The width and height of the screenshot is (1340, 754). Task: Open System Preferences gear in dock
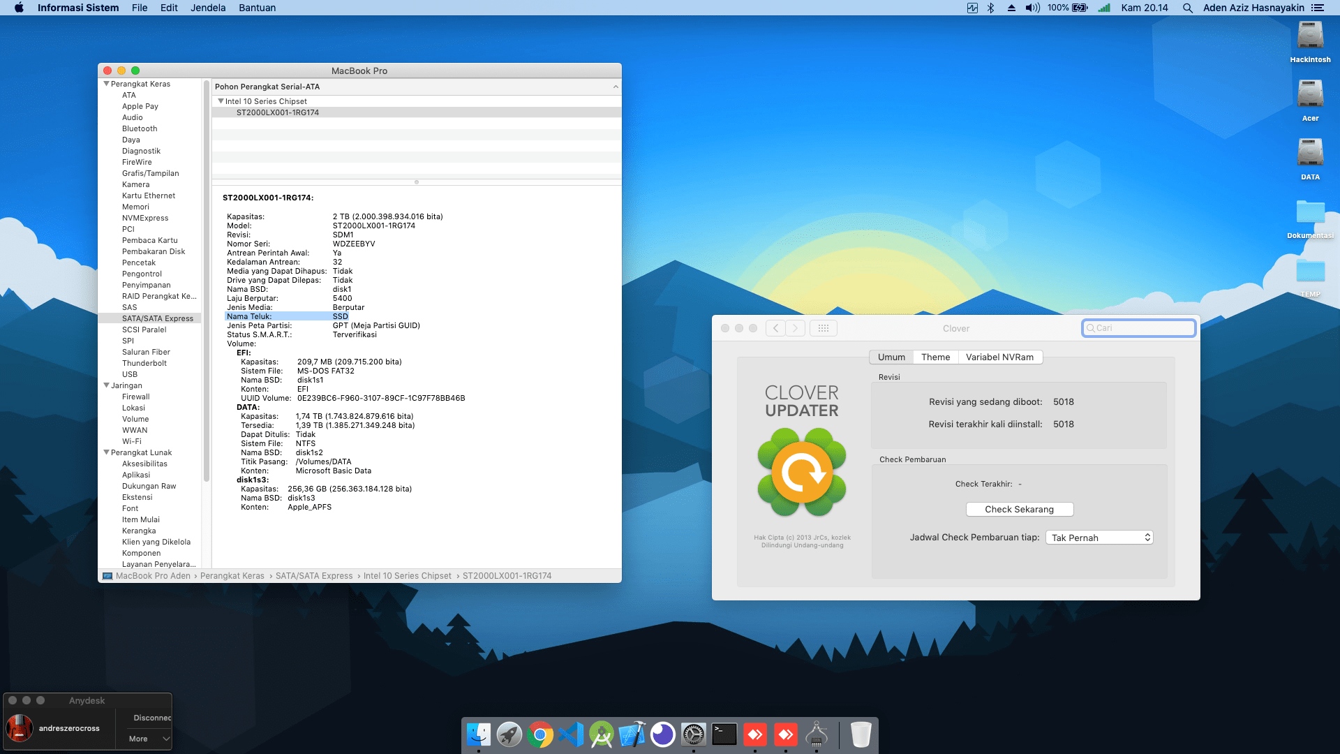tap(694, 734)
